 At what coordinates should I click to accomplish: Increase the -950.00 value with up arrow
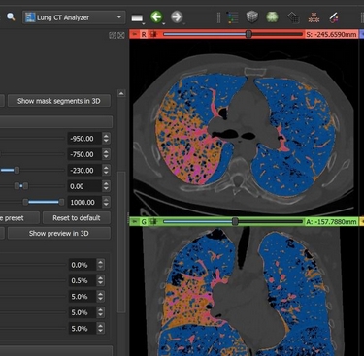tap(106, 136)
